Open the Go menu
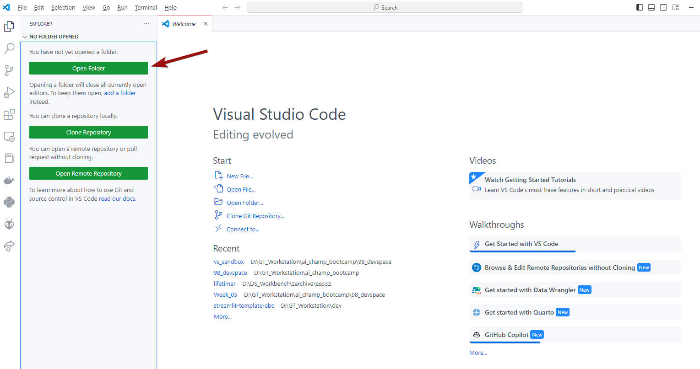This screenshot has height=369, width=700. point(106,7)
